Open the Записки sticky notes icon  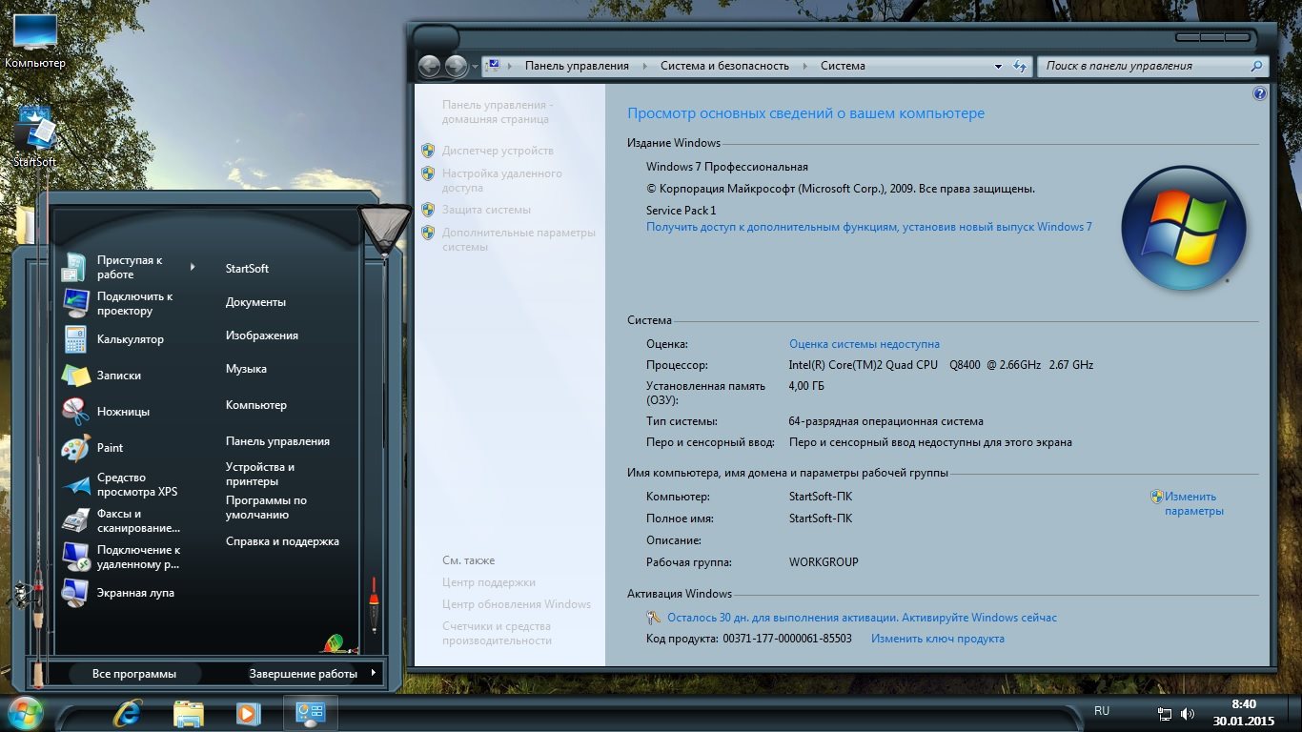[x=76, y=376]
